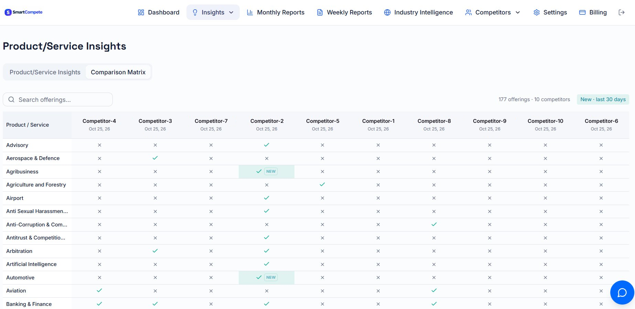Click Competitor-3 checkmark in Arbitration row
The image size is (635, 309).
tap(155, 251)
